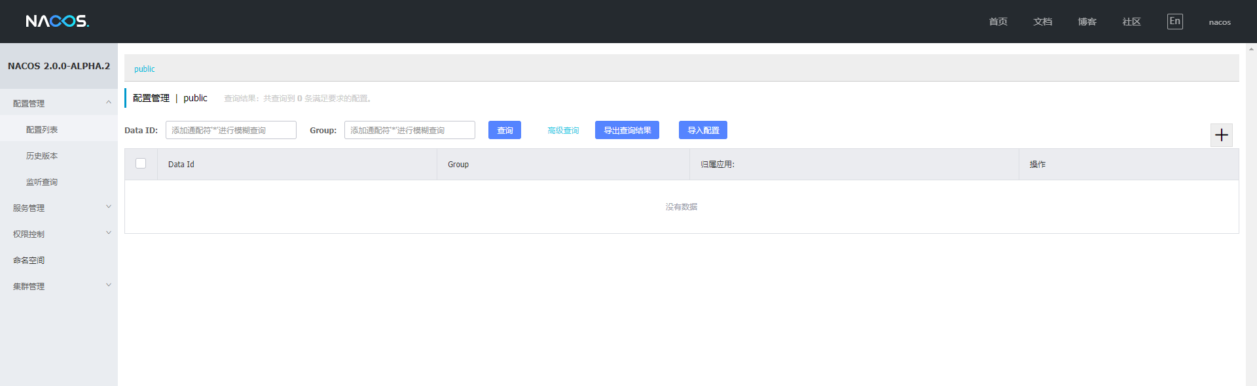Expand the 权限控制 sidebar section
The image size is (1257, 386).
click(x=59, y=234)
